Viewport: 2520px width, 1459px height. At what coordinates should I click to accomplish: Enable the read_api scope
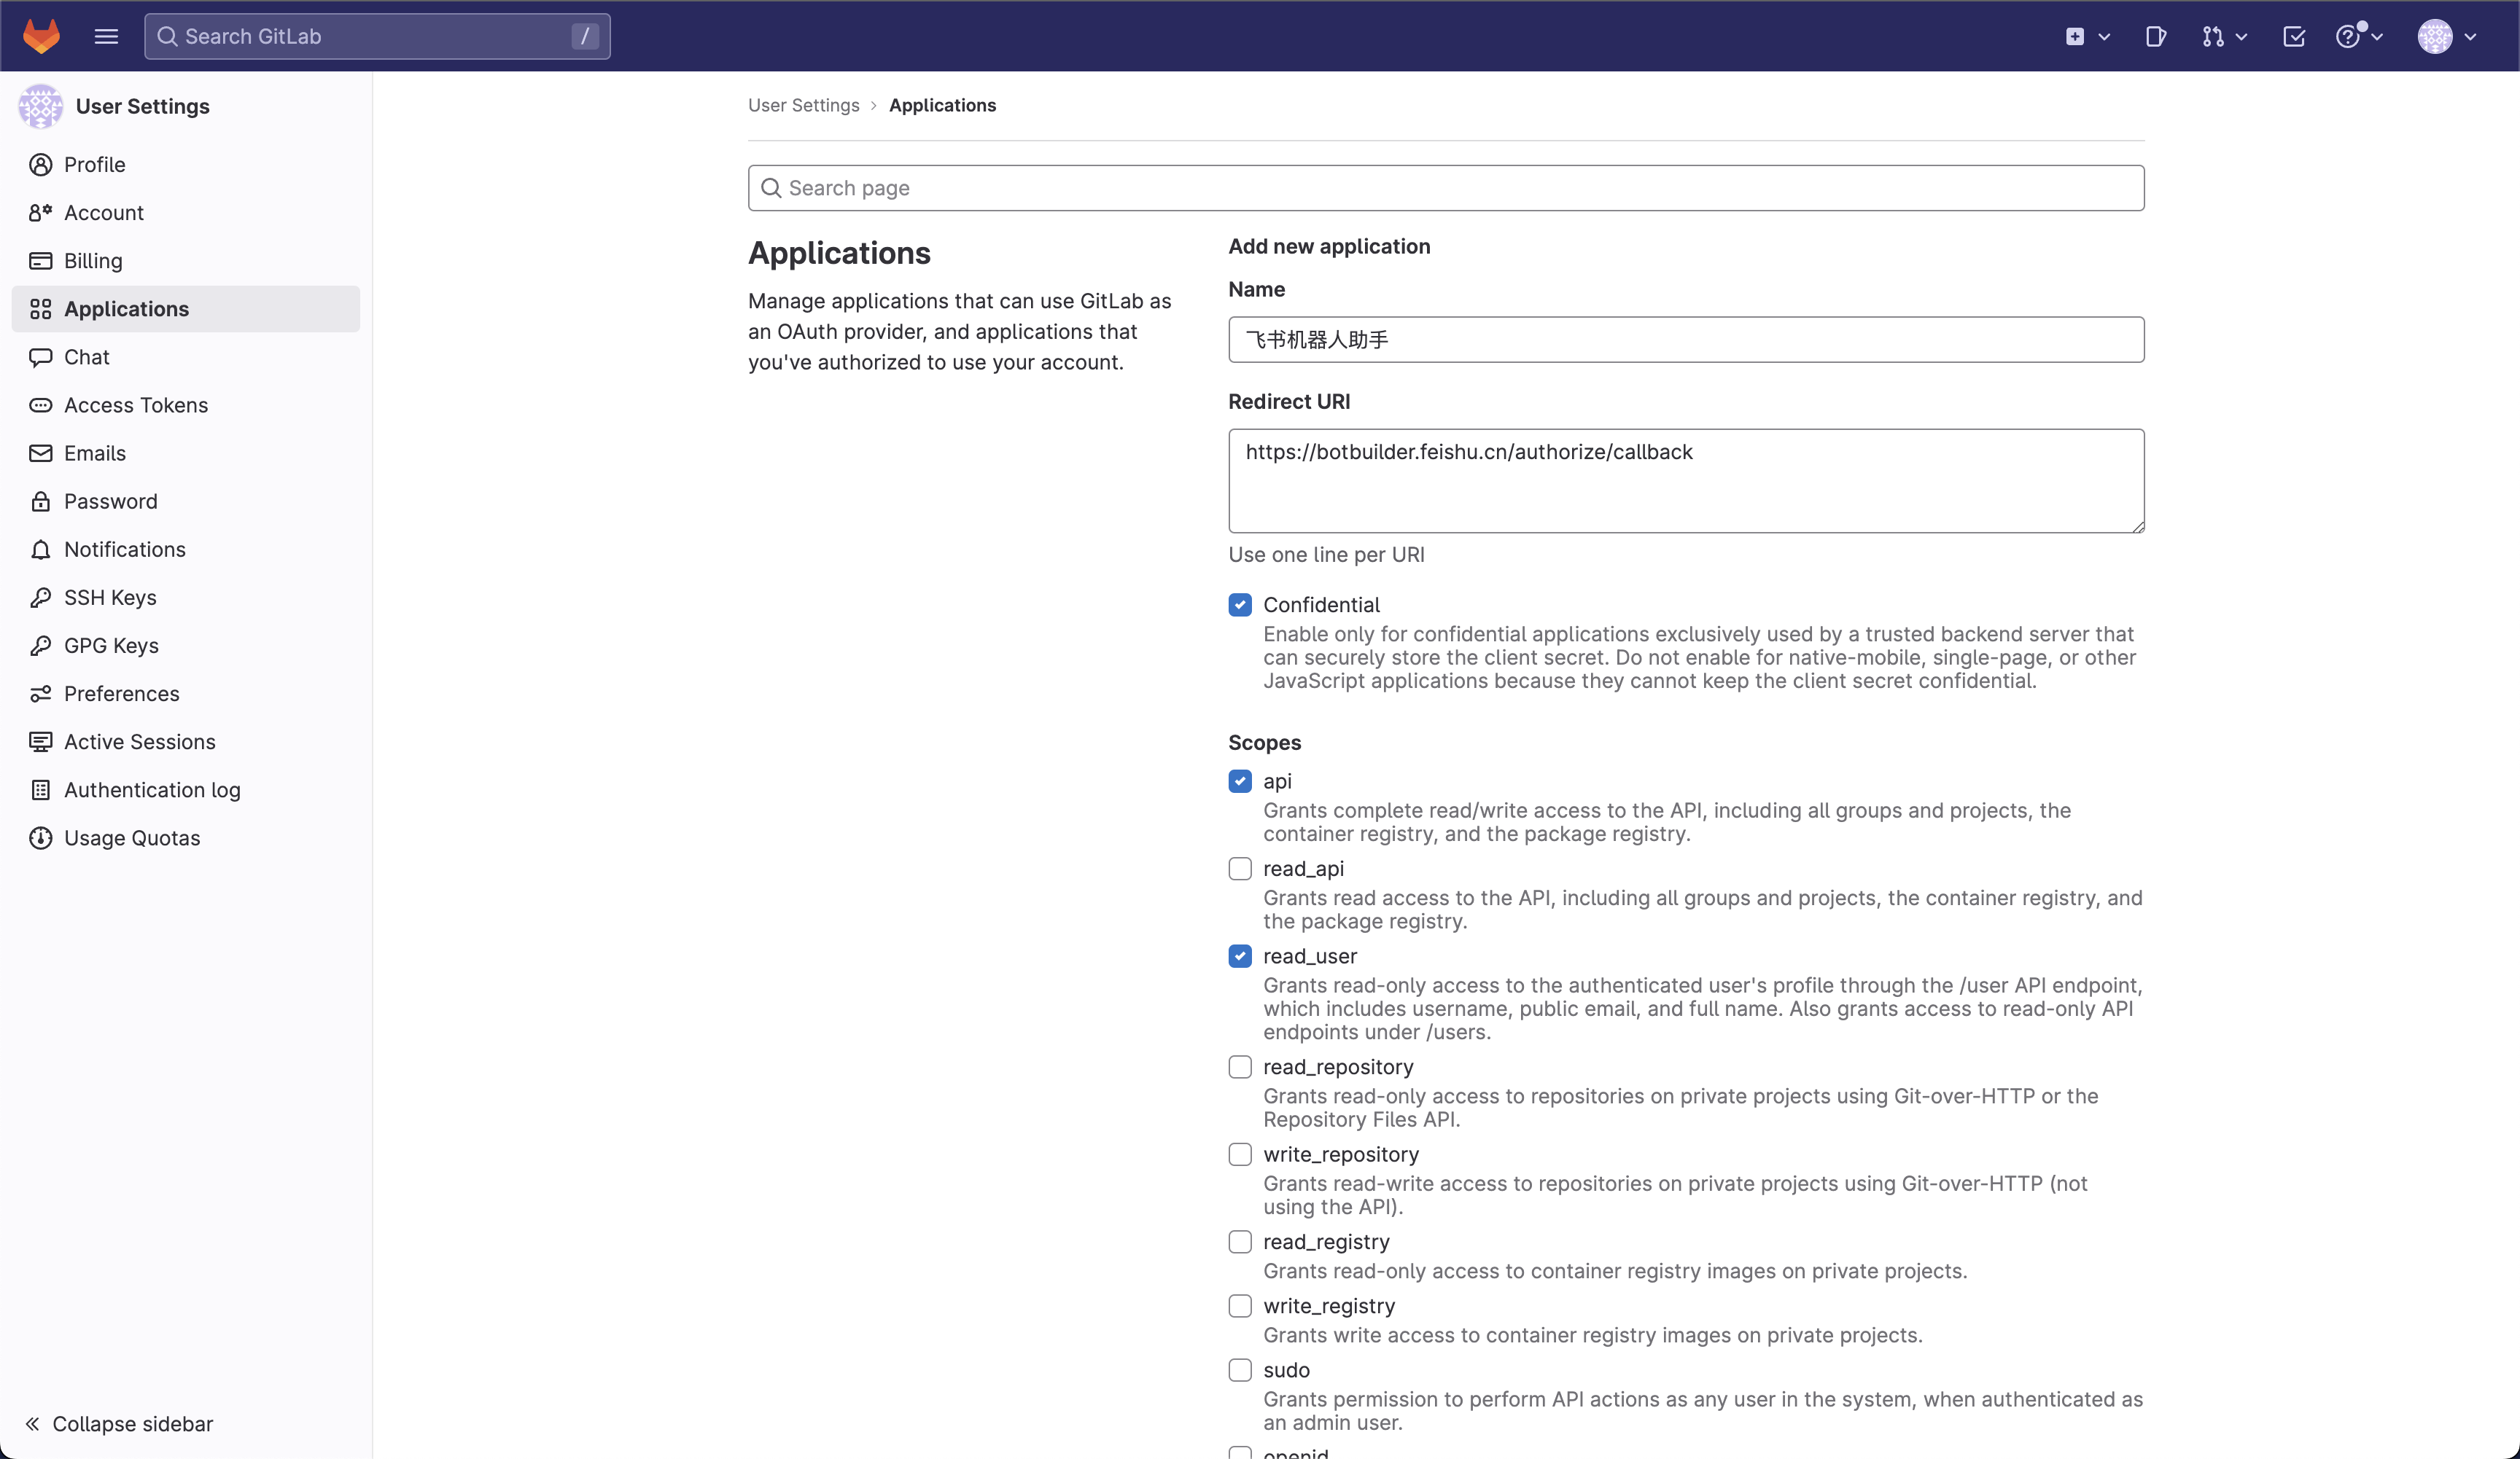point(1240,869)
